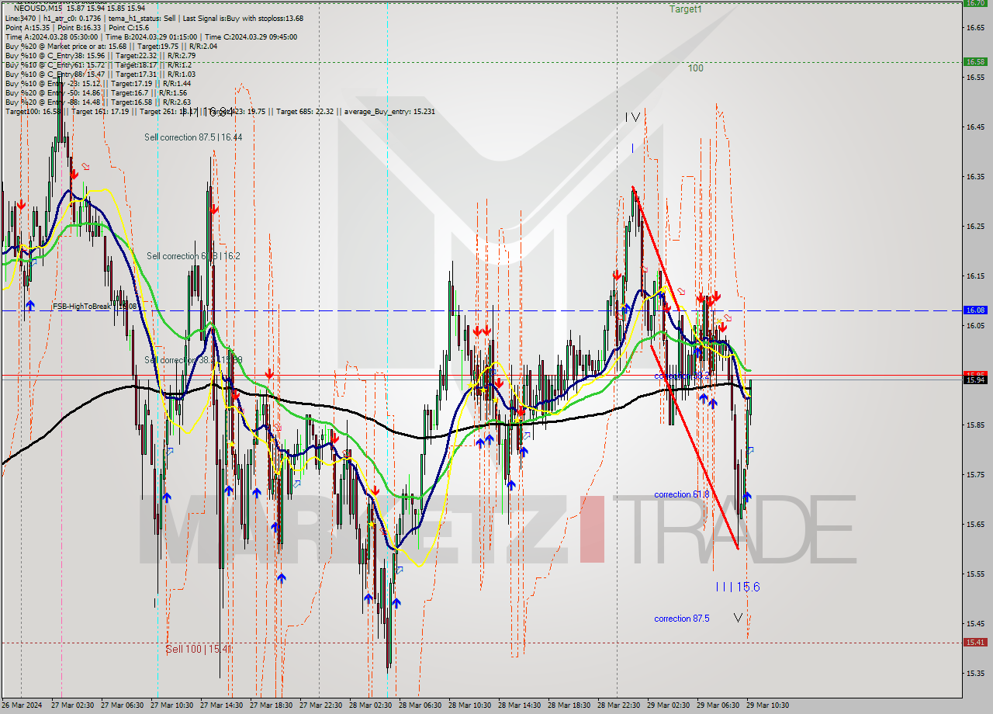Click the green 16.58 price tag
993x714 pixels.
click(974, 61)
